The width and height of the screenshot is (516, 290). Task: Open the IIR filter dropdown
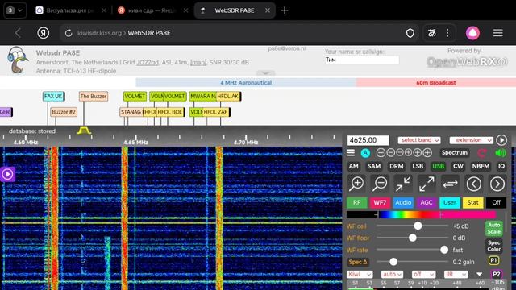coord(456,274)
